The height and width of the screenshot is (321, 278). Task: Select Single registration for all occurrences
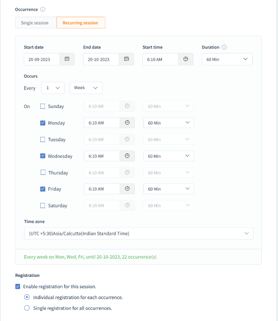point(27,308)
